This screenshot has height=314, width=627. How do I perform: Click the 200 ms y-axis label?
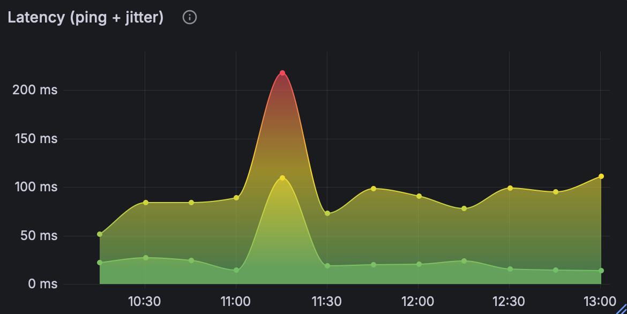coord(35,90)
